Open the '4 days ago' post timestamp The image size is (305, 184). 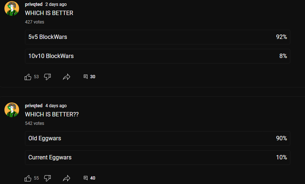[56, 106]
